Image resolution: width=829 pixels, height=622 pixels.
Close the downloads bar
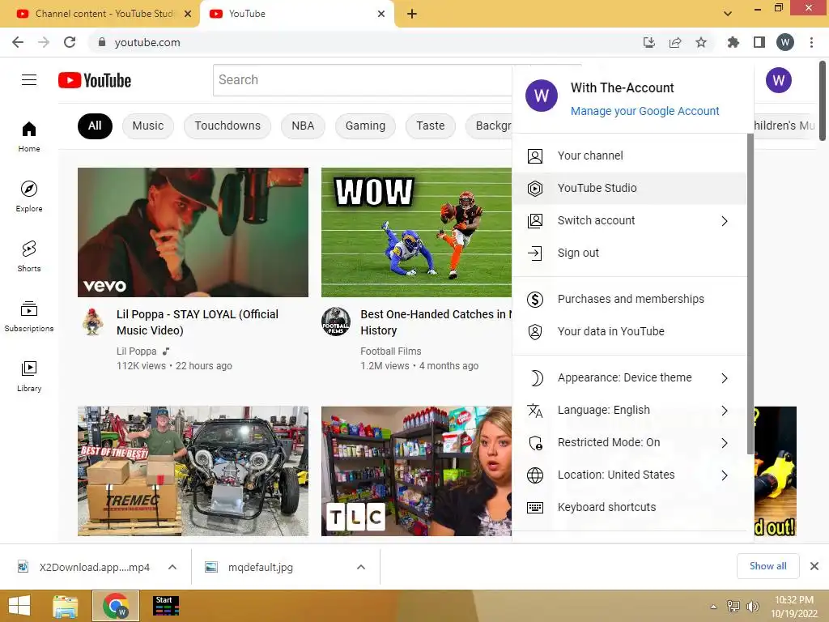click(x=814, y=566)
